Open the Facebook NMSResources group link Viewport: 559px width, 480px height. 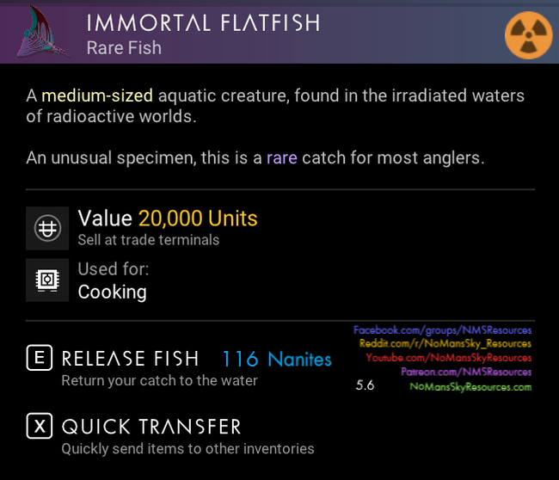[x=442, y=329]
